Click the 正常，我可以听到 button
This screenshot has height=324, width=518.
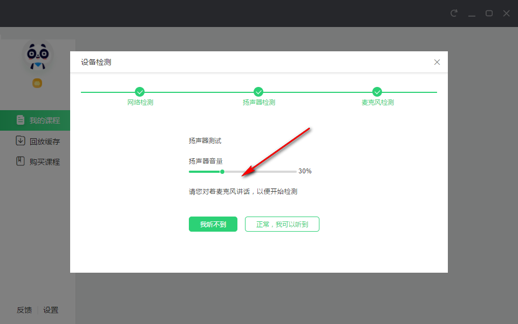coord(282,224)
